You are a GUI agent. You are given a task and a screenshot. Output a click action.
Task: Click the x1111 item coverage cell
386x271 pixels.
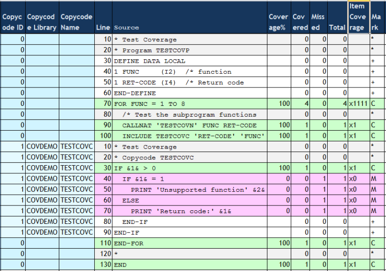pyautogui.click(x=358, y=104)
